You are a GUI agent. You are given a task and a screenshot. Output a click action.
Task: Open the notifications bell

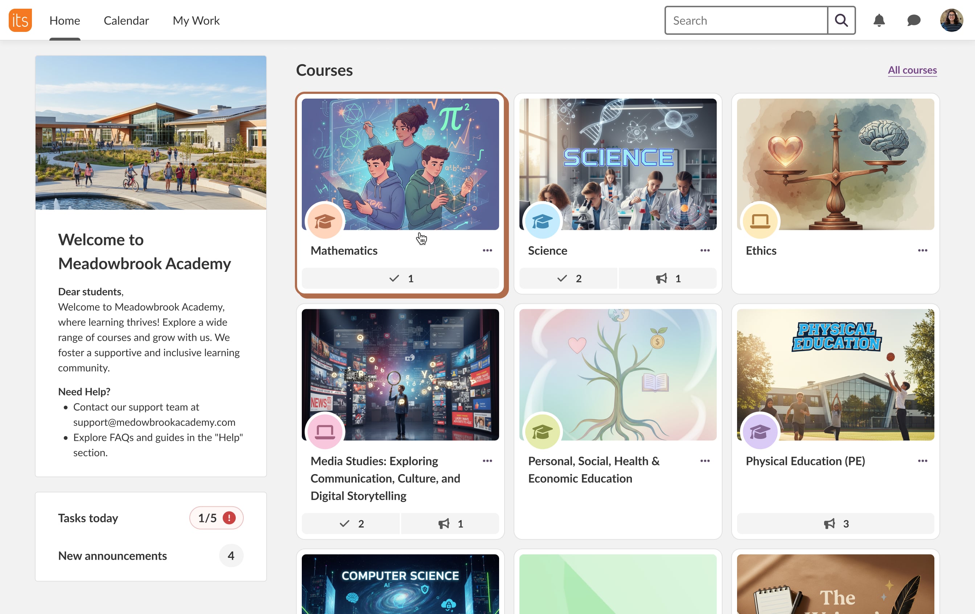tap(879, 20)
